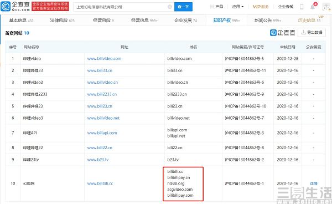Open VIP服务 page
332x204 pixels.
click(x=261, y=7)
